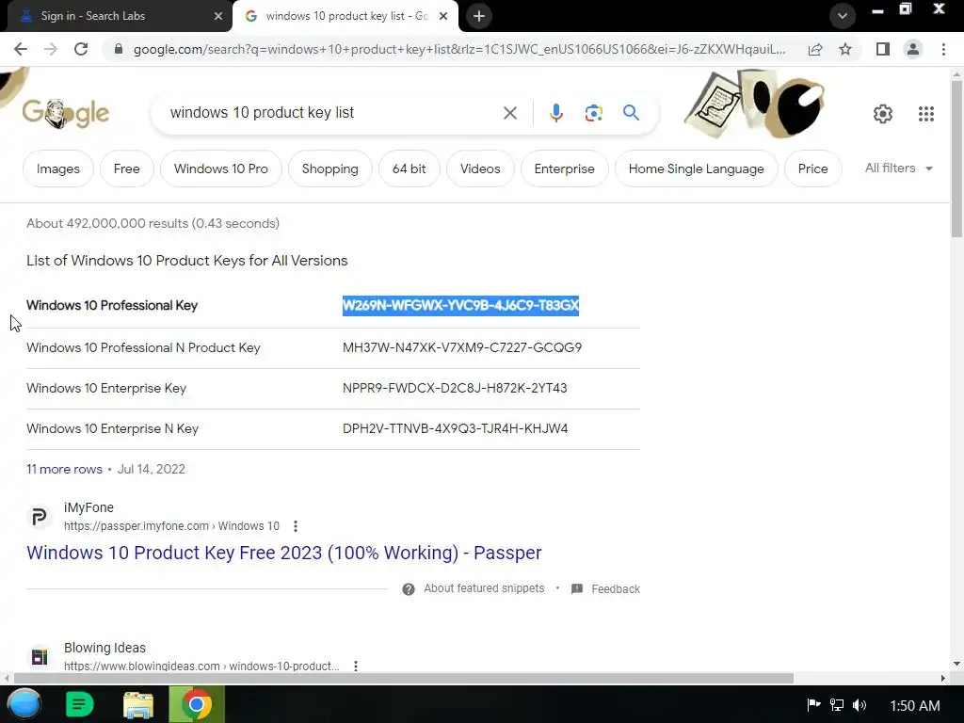The image size is (964, 723).
Task: Clear the search box text
Action: pyautogui.click(x=509, y=113)
